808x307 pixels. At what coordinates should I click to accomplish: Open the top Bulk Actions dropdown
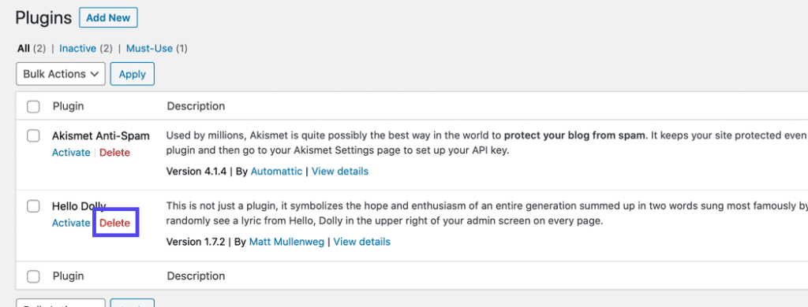61,74
